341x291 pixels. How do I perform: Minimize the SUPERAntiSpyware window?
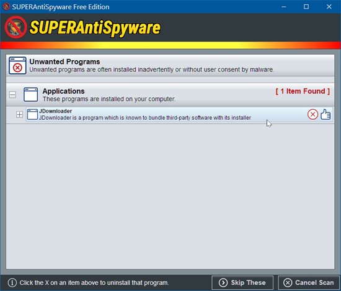pos(284,7)
